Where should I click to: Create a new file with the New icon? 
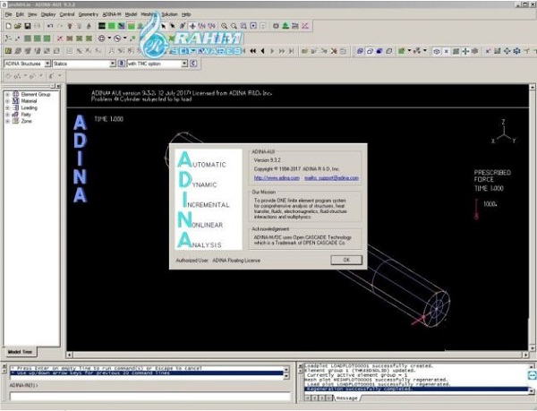pyautogui.click(x=9, y=26)
